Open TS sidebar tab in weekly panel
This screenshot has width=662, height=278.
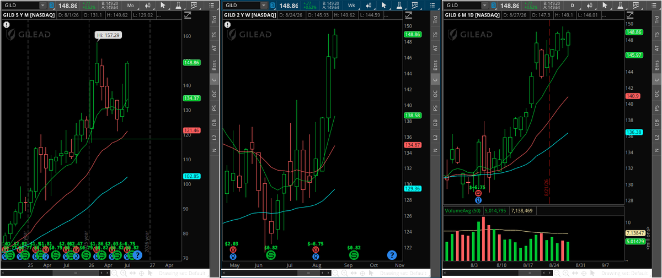[435, 35]
